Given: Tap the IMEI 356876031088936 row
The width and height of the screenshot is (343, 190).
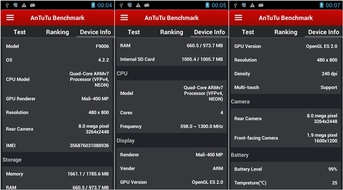Looking at the screenshot, I should coord(57,145).
